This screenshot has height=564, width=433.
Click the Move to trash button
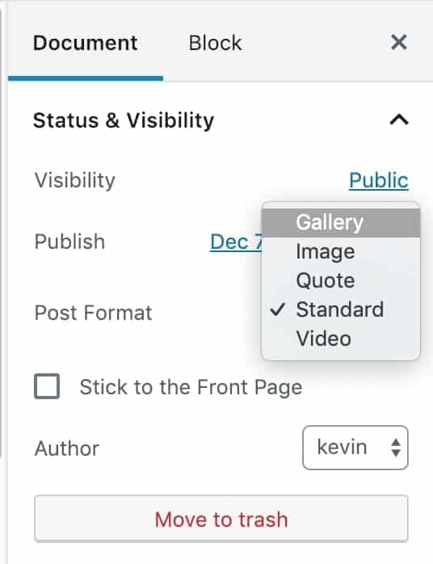(221, 518)
